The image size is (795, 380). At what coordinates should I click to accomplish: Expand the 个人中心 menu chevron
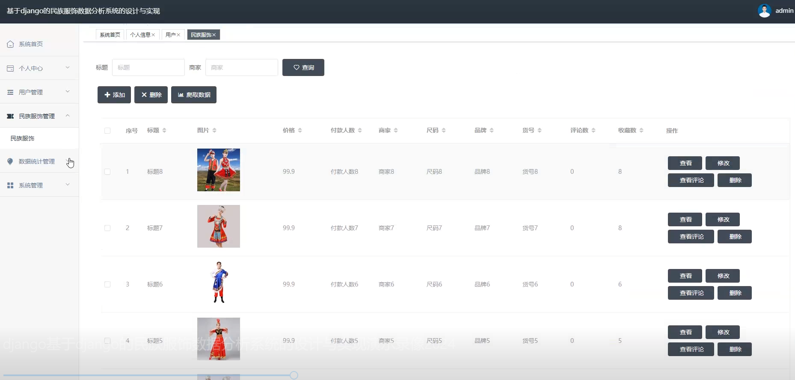click(x=68, y=68)
